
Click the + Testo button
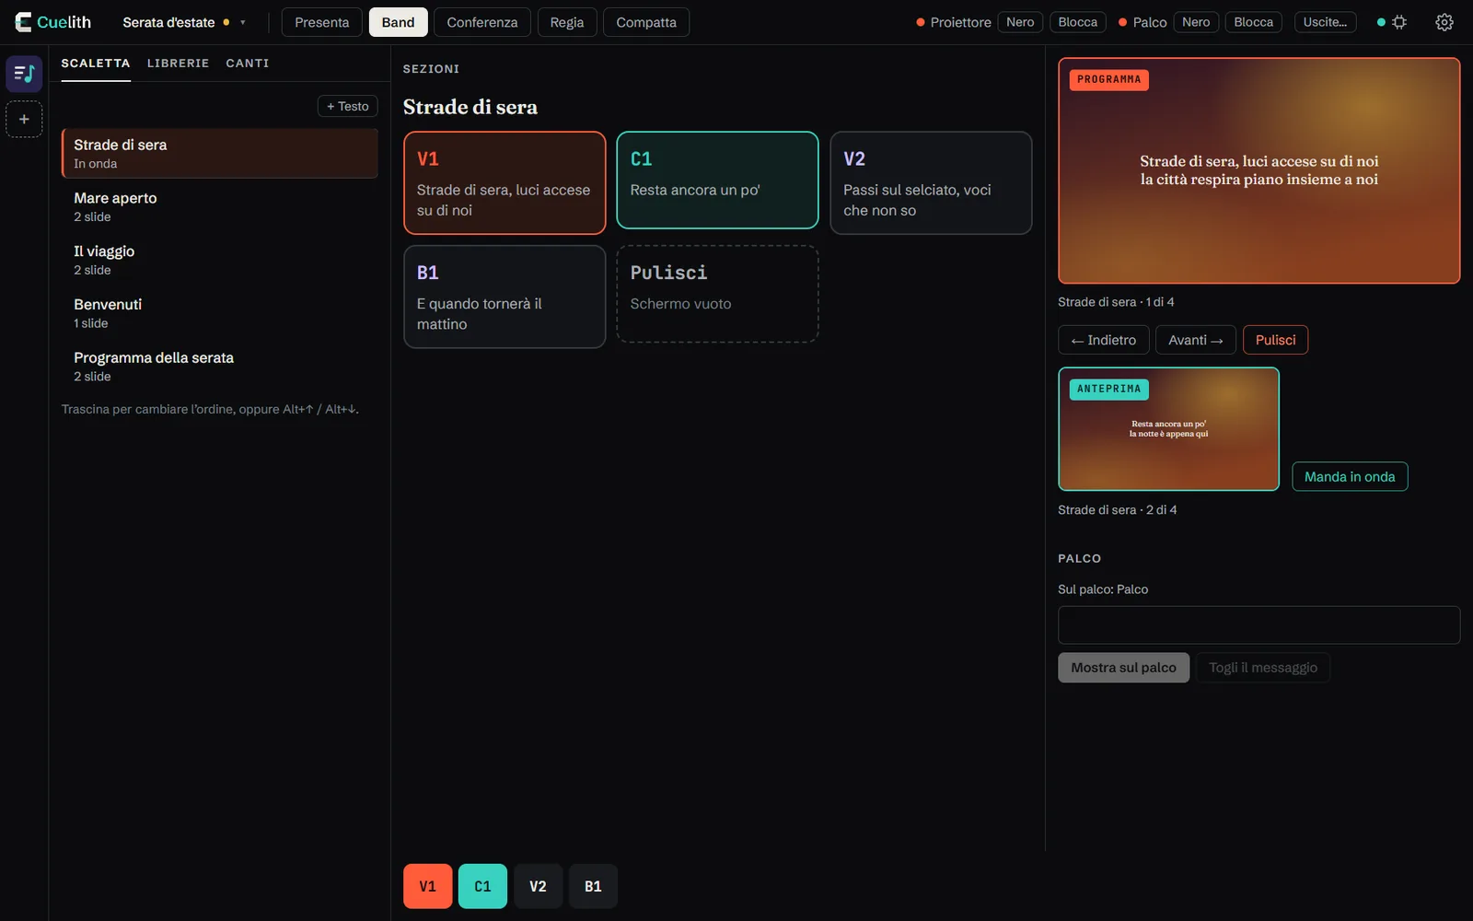pos(348,106)
